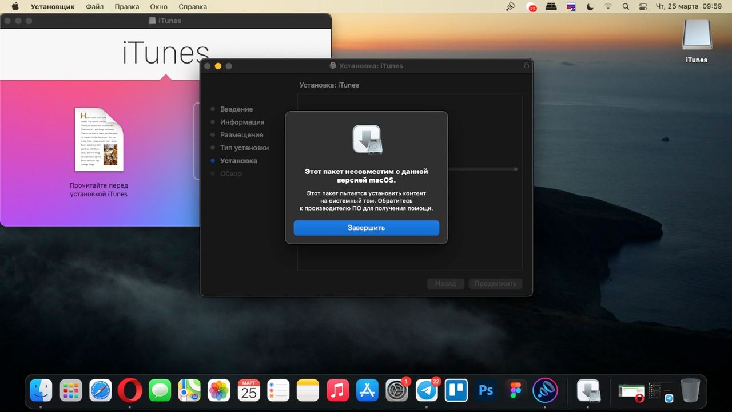
Task: Click the Завершить button in the dialog
Action: coord(367,228)
